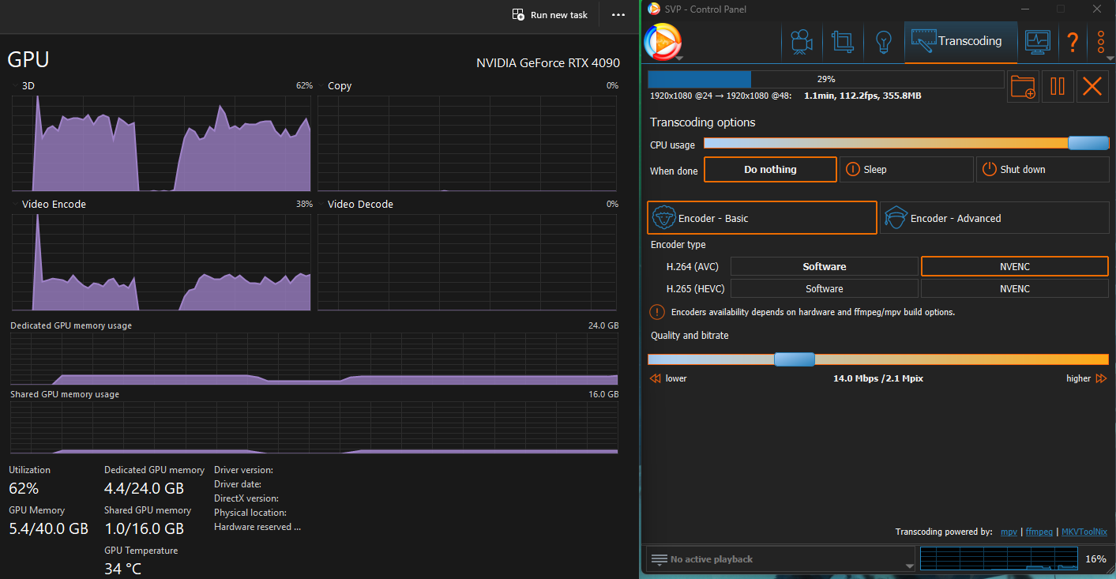Open the light bulb tab icon
This screenshot has width=1116, height=579.
(x=883, y=41)
